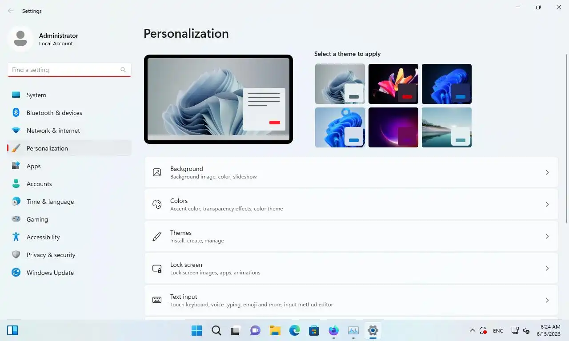This screenshot has width=569, height=341.
Task: Type in the Find a setting box
Action: (69, 70)
